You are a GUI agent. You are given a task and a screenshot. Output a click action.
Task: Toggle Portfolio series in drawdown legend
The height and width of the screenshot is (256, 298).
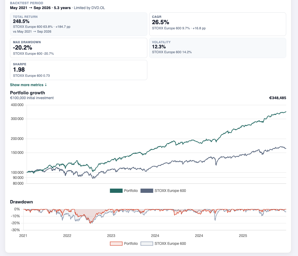pos(124,244)
